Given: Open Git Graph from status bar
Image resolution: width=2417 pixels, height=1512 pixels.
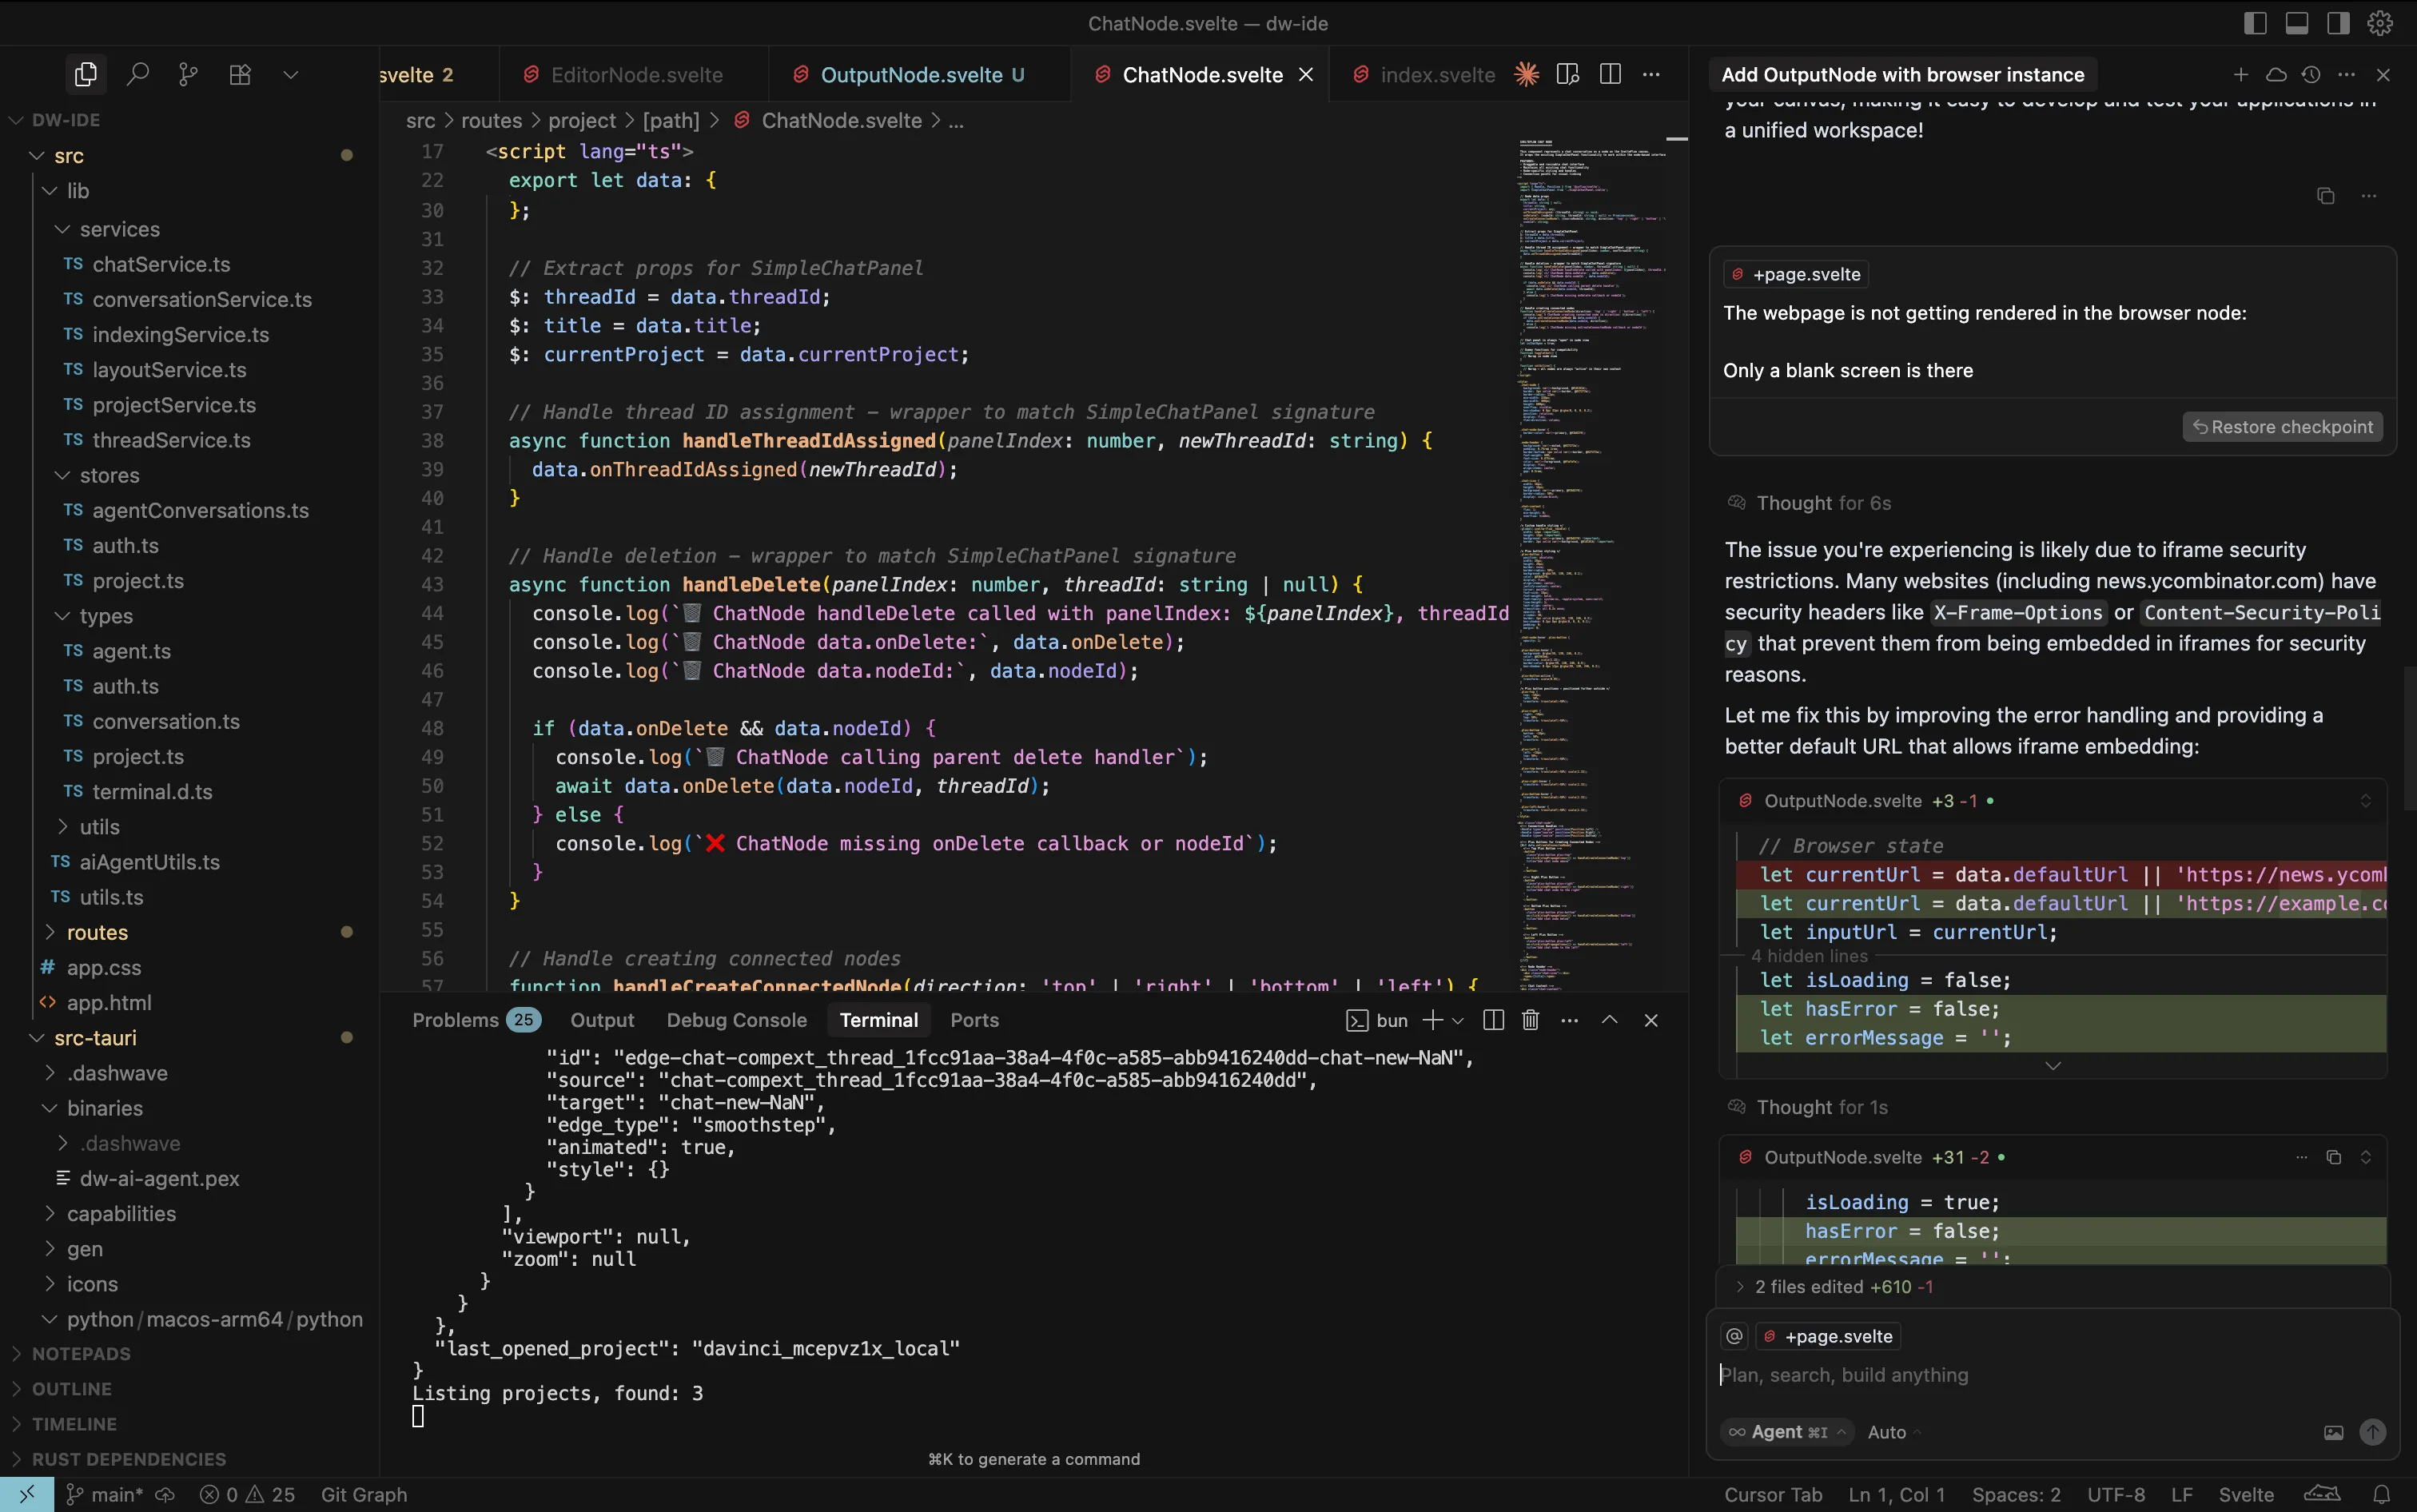Looking at the screenshot, I should coord(363,1494).
